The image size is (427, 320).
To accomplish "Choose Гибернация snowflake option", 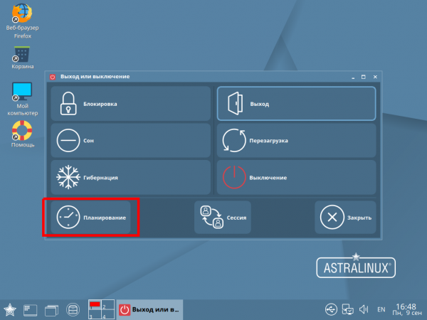I will pos(130,177).
